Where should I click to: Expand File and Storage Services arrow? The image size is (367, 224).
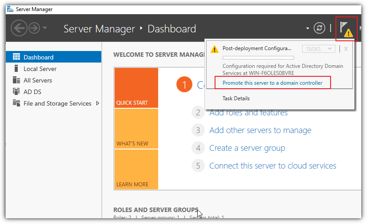(x=98, y=103)
